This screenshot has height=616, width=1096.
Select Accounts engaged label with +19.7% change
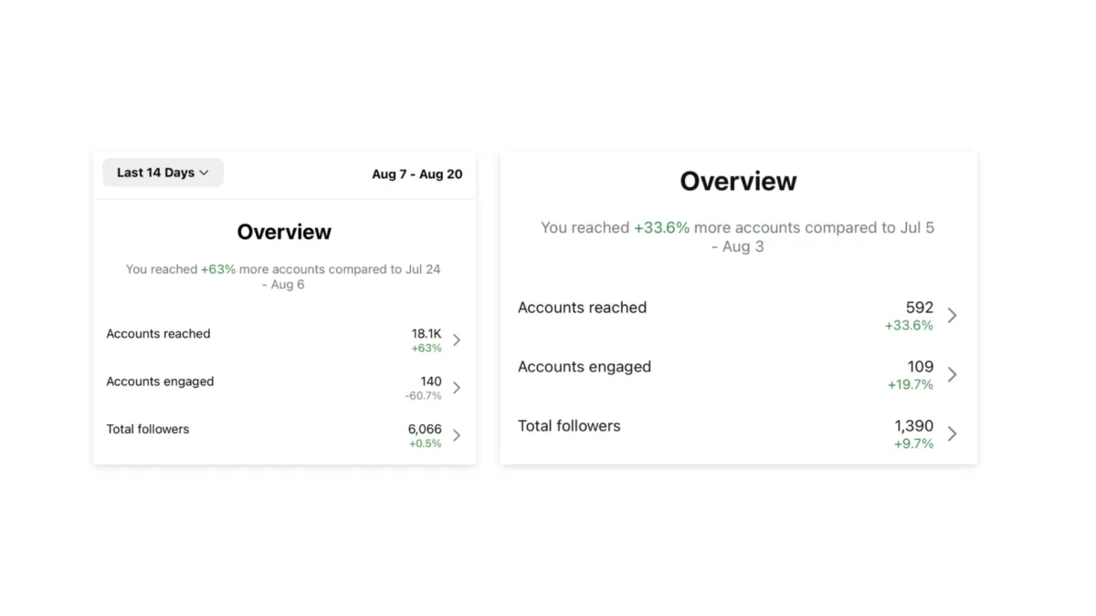(x=585, y=367)
